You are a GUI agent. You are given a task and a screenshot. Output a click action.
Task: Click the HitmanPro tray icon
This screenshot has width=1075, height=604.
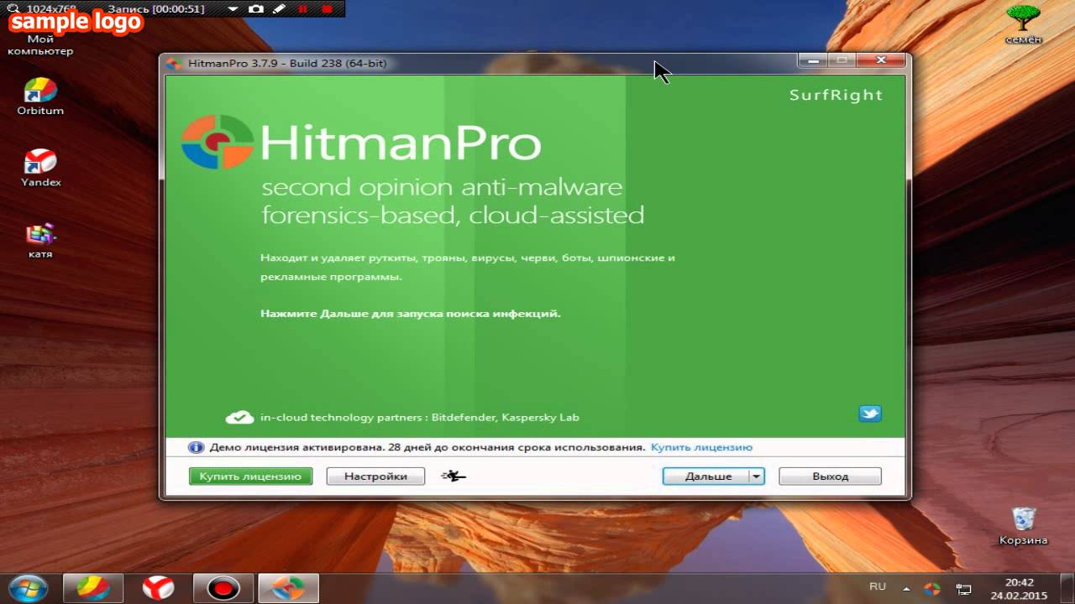coord(931,589)
